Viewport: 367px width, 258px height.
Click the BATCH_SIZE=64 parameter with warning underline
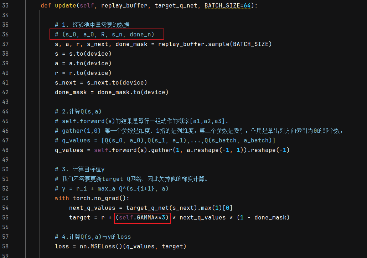pyautogui.click(x=227, y=5)
